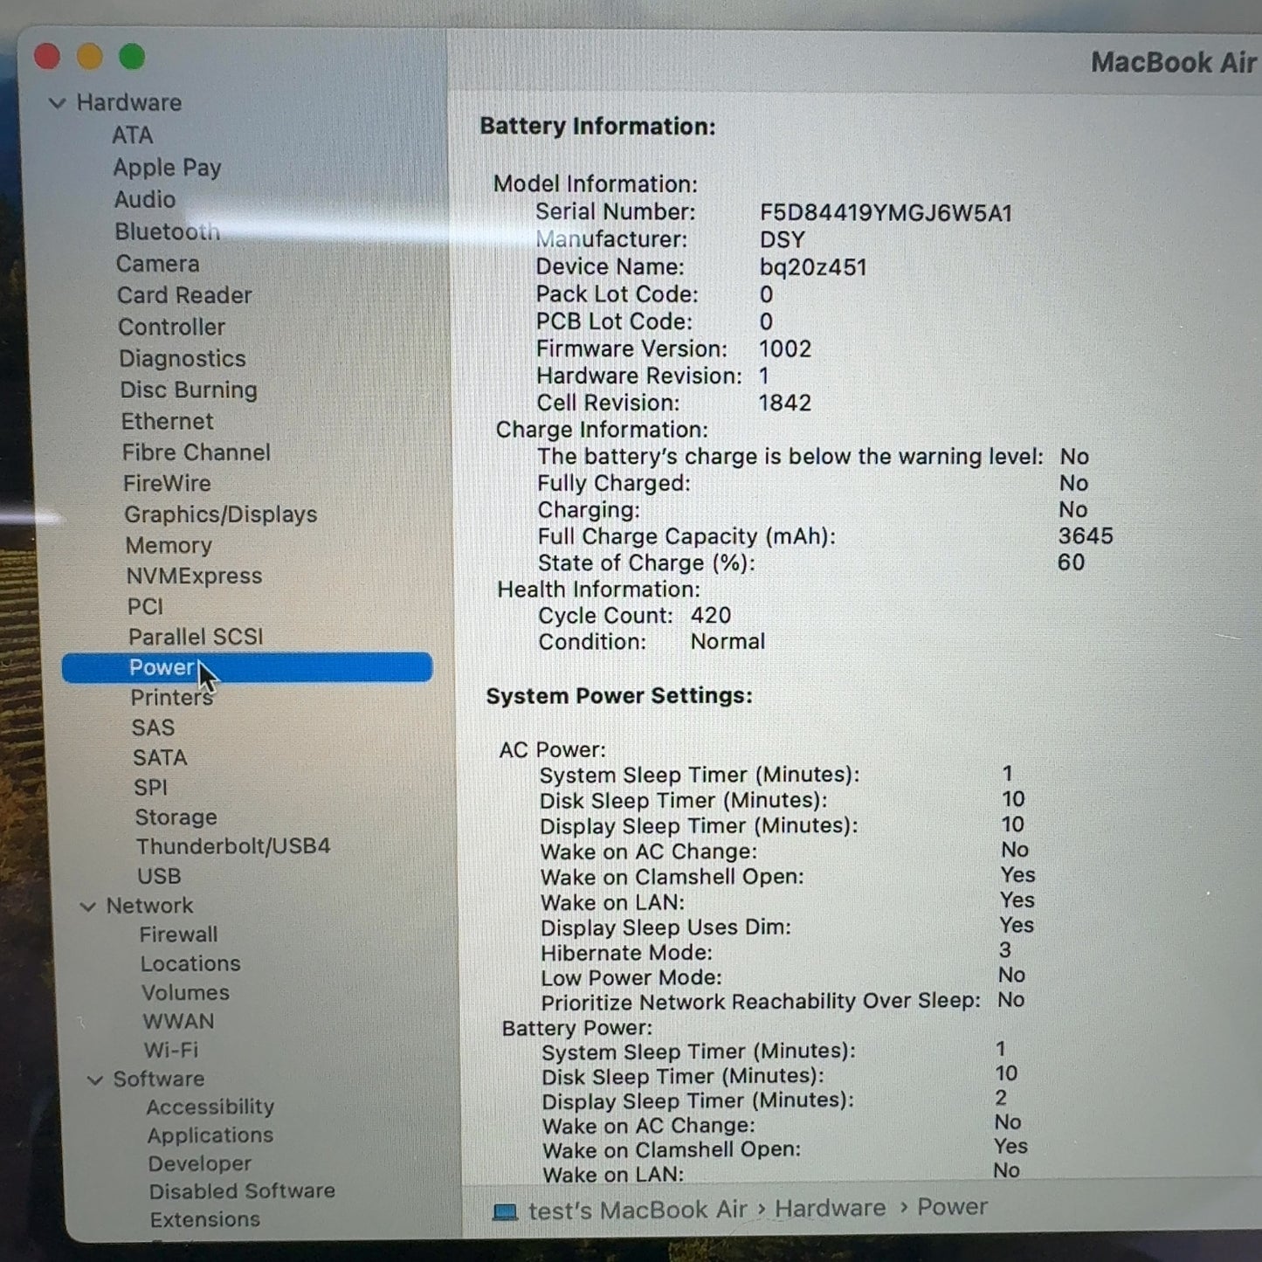The width and height of the screenshot is (1262, 1262).
Task: Open Firewall under Network
Action: (x=178, y=934)
